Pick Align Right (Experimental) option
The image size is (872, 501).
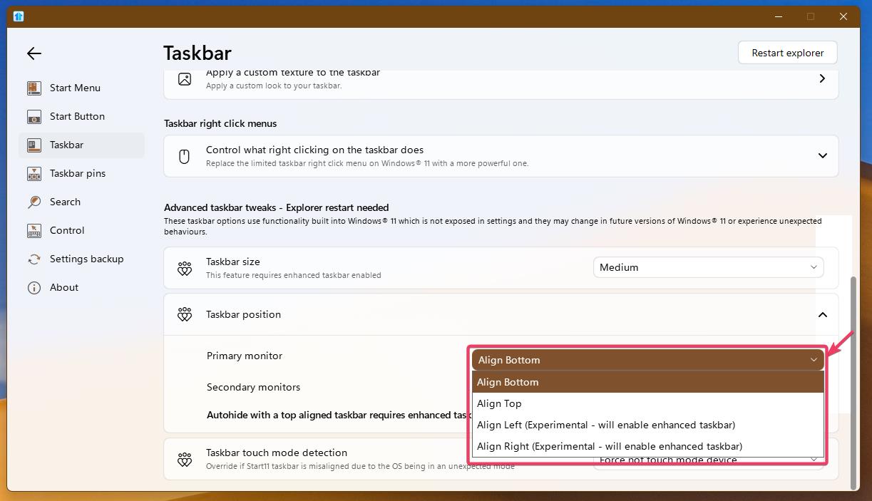click(x=609, y=446)
